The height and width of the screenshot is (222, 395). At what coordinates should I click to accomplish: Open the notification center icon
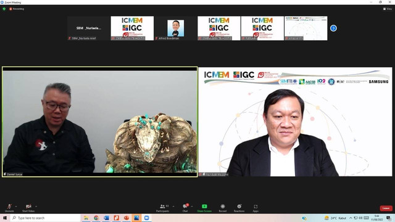click(x=389, y=218)
